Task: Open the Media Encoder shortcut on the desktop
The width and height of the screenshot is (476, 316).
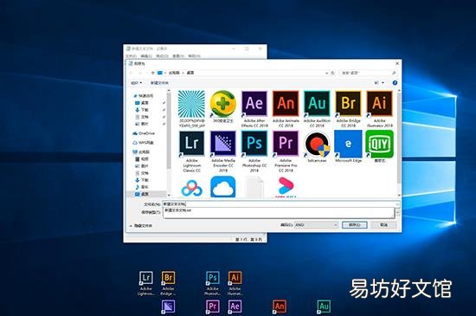Action: click(x=168, y=307)
